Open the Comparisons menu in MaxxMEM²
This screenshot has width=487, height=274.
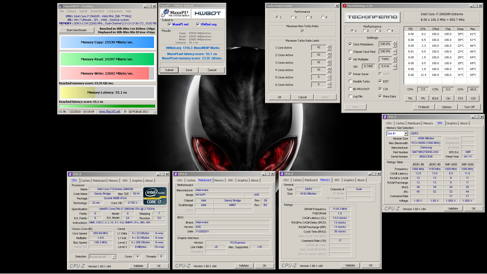(x=115, y=11)
